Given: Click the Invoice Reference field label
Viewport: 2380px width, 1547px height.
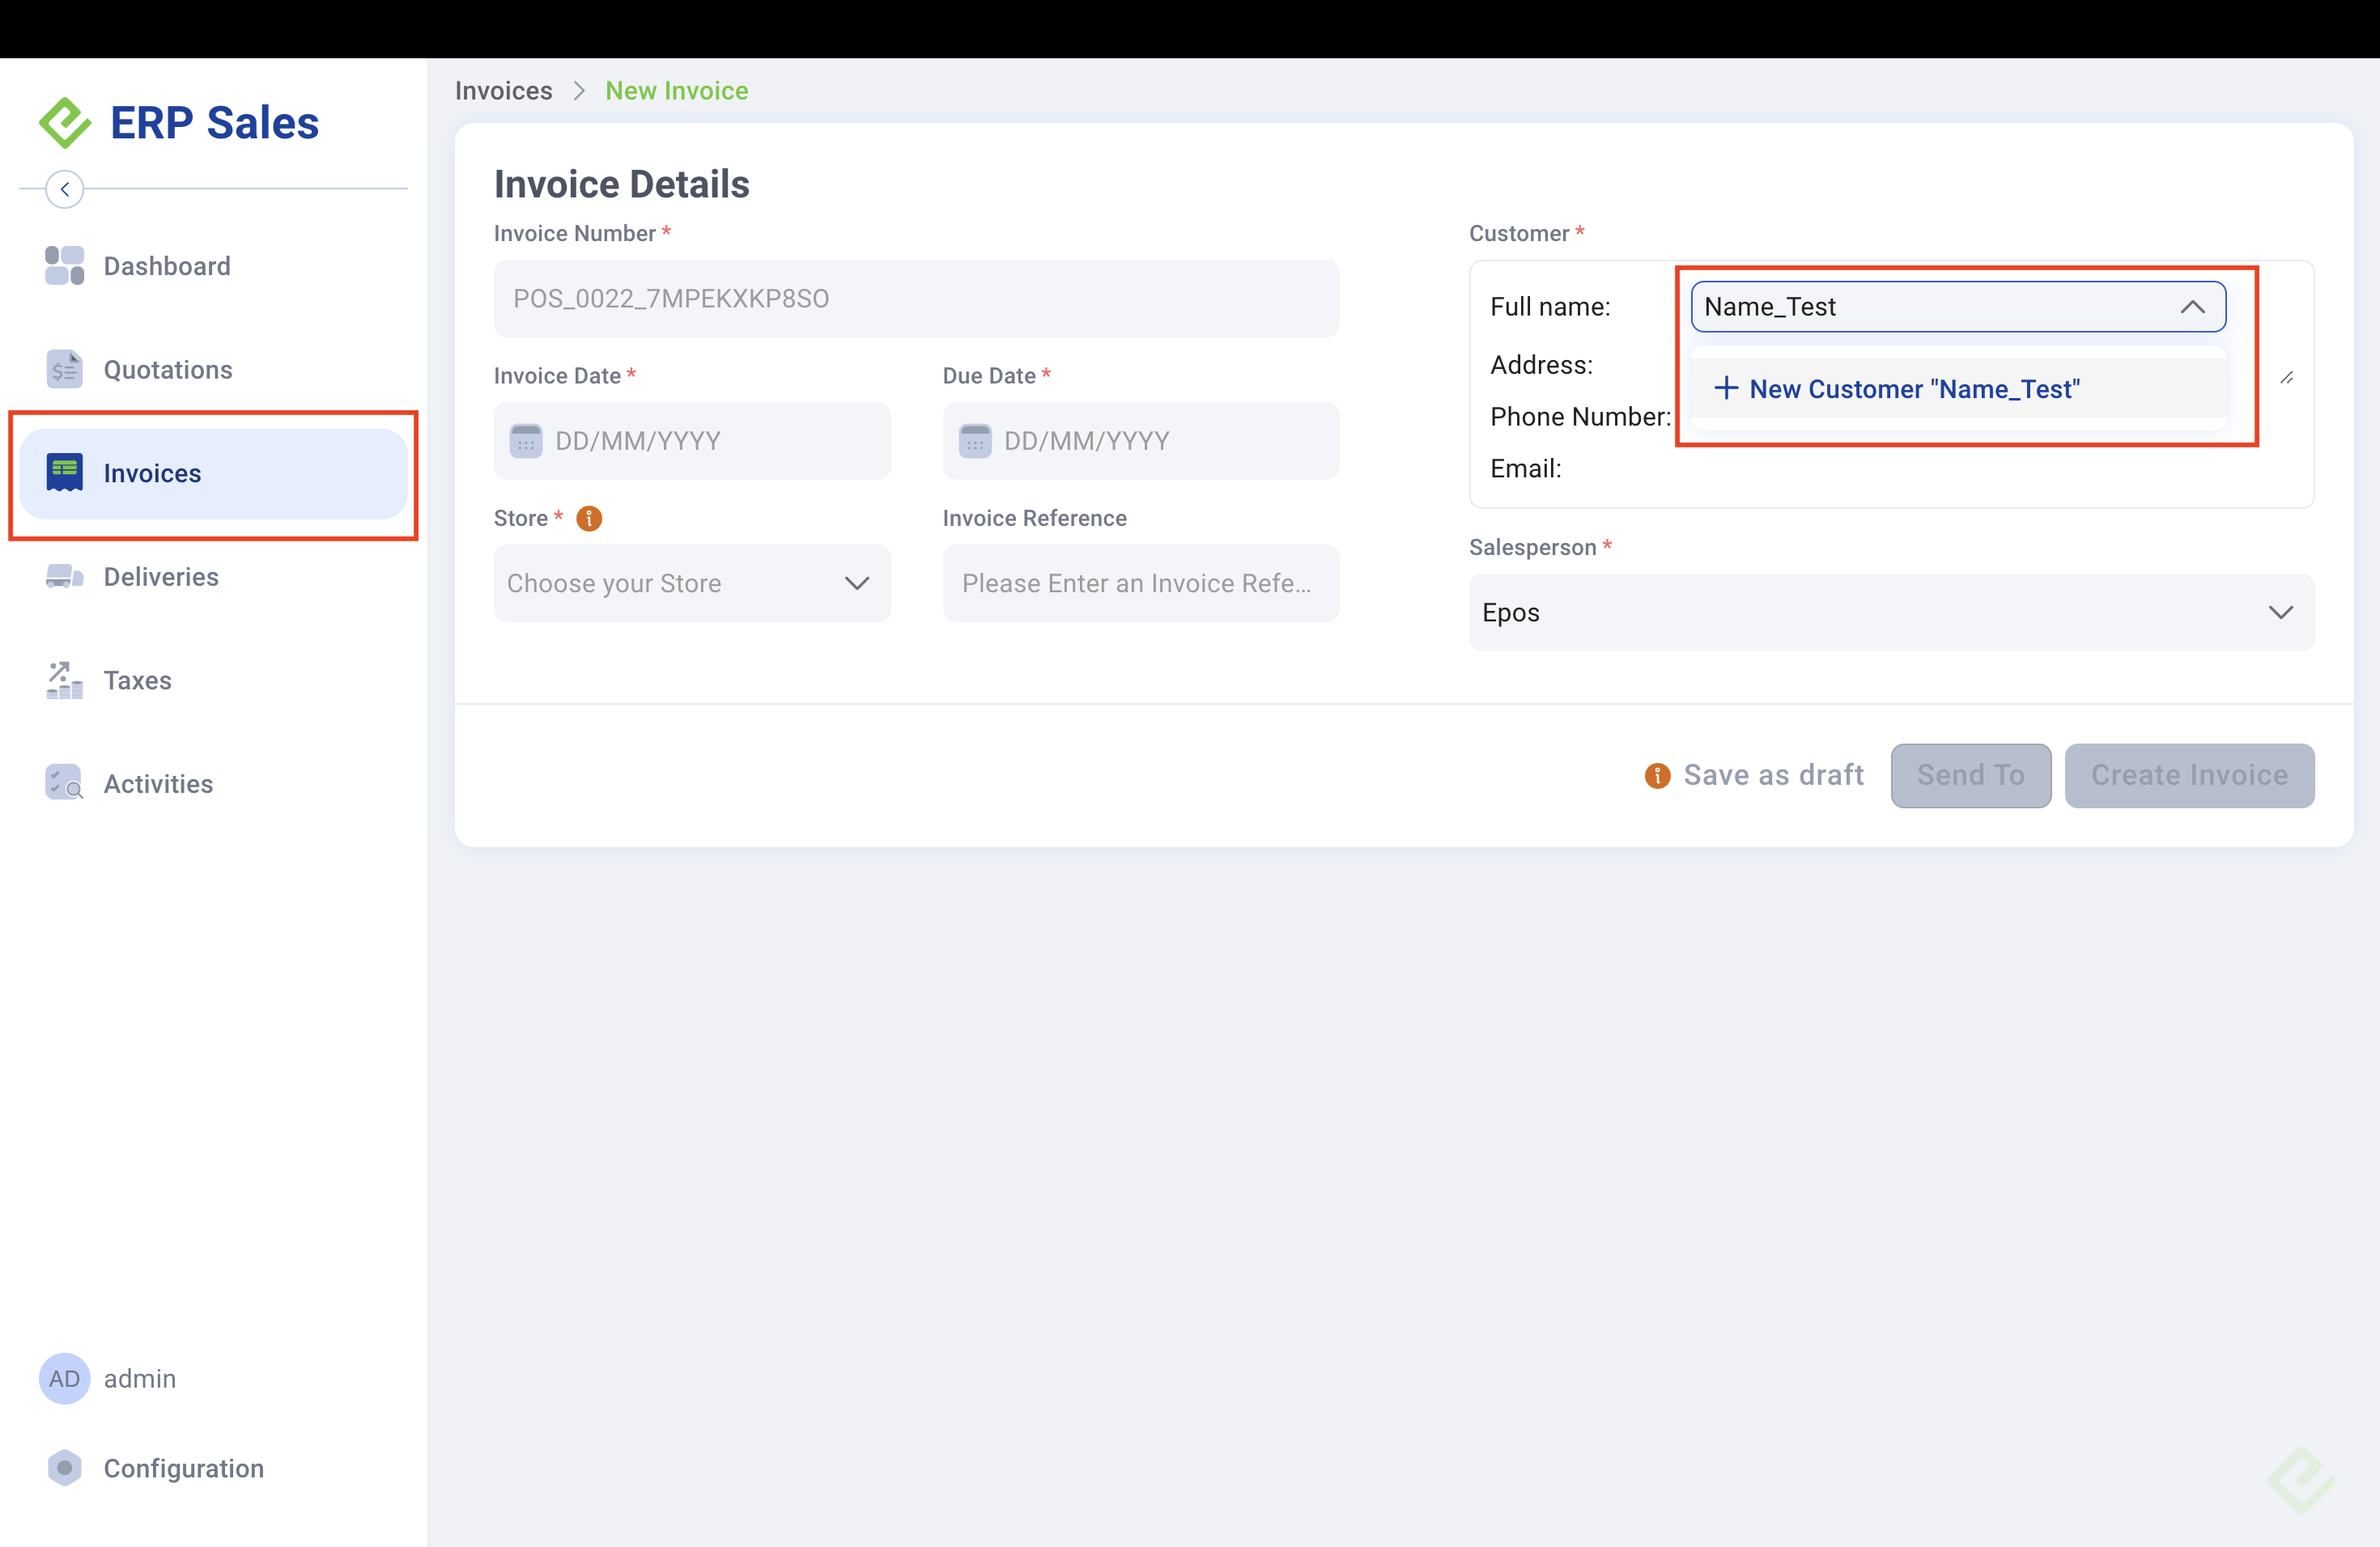Looking at the screenshot, I should point(1034,519).
